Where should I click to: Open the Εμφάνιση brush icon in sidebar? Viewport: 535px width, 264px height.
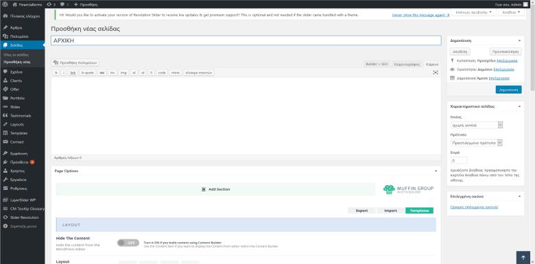pyautogui.click(x=5, y=154)
